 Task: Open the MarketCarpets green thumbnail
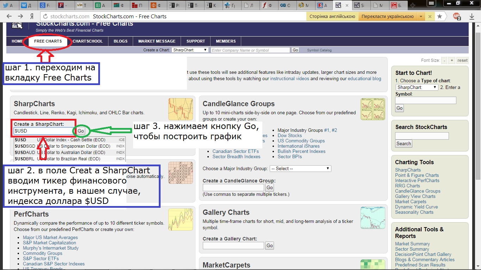pos(373,265)
